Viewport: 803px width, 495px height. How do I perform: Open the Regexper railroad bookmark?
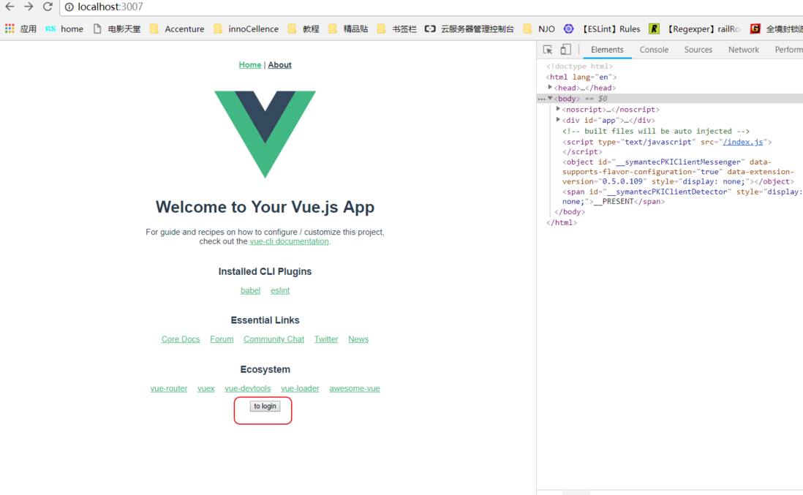[x=695, y=29]
